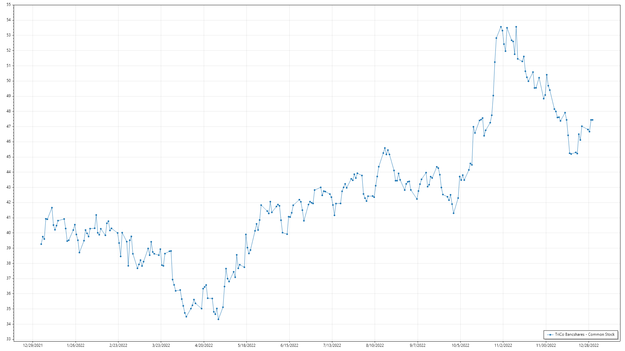Click the leftmost data point of the series

click(41, 244)
